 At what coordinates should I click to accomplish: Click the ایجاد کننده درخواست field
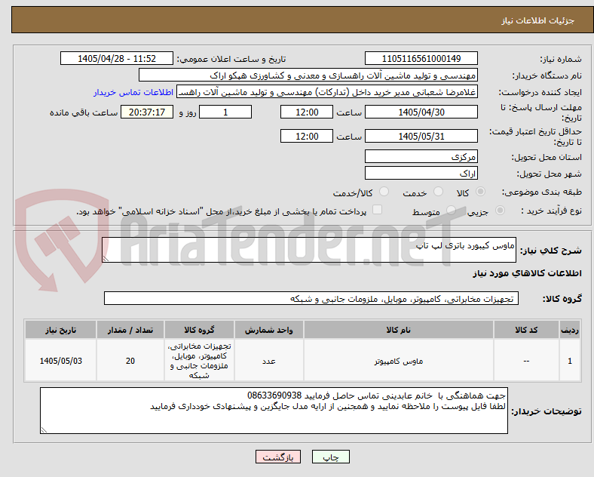(327, 92)
